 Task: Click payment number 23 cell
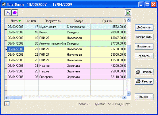[31, 60]
